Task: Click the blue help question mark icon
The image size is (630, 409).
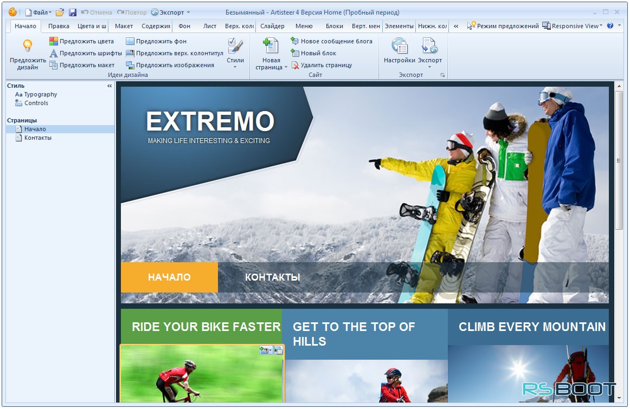Action: tap(610, 25)
